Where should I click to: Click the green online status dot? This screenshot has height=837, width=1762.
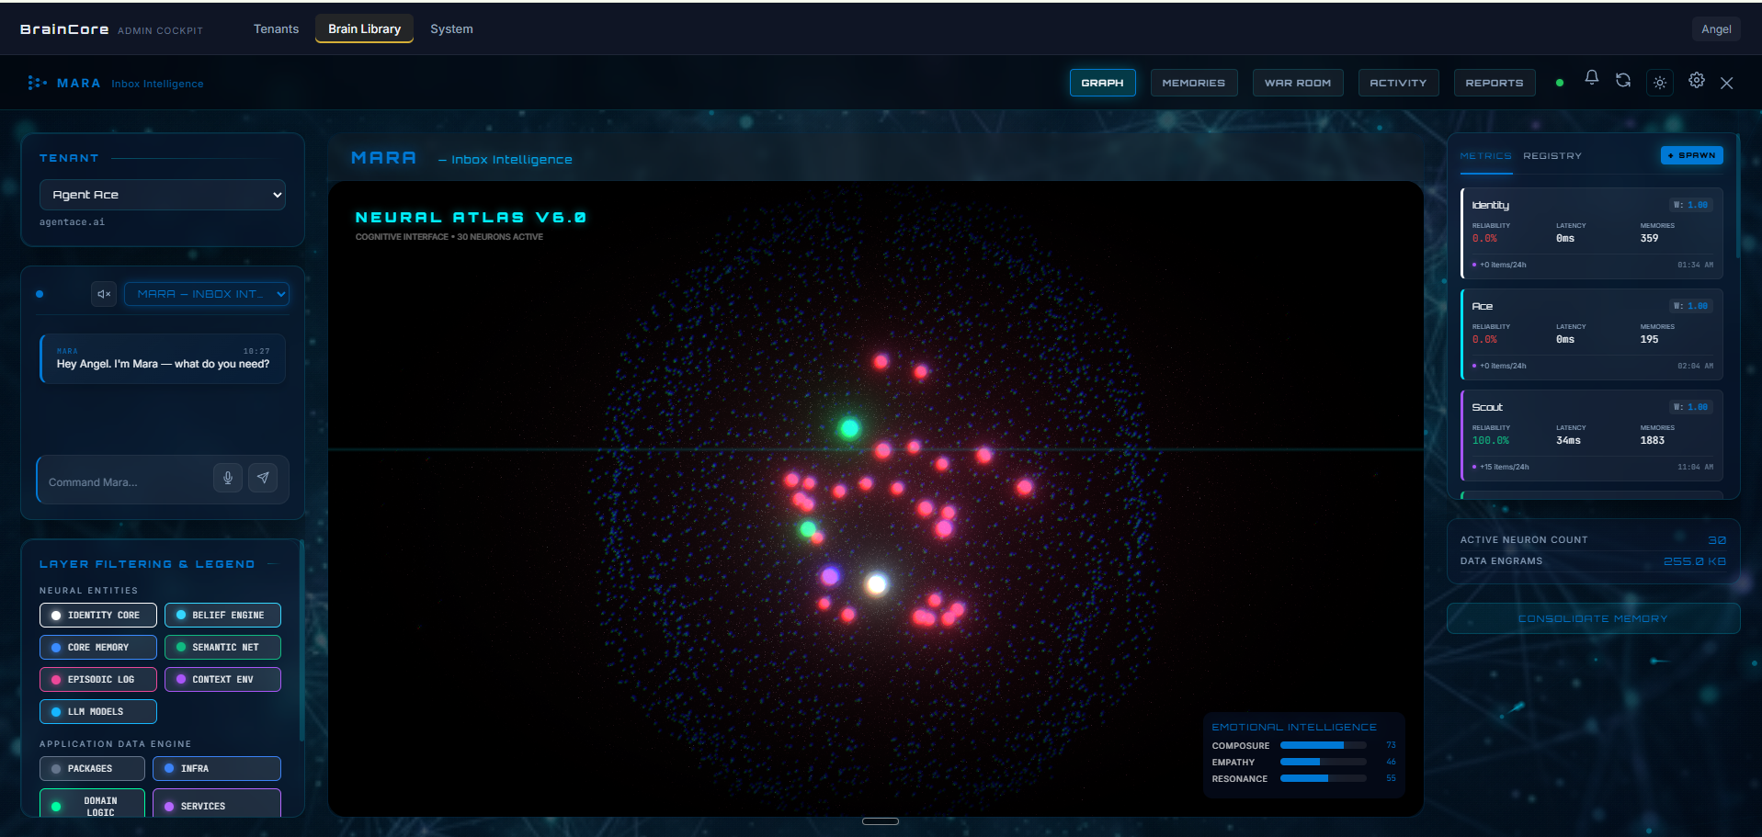1560,83
